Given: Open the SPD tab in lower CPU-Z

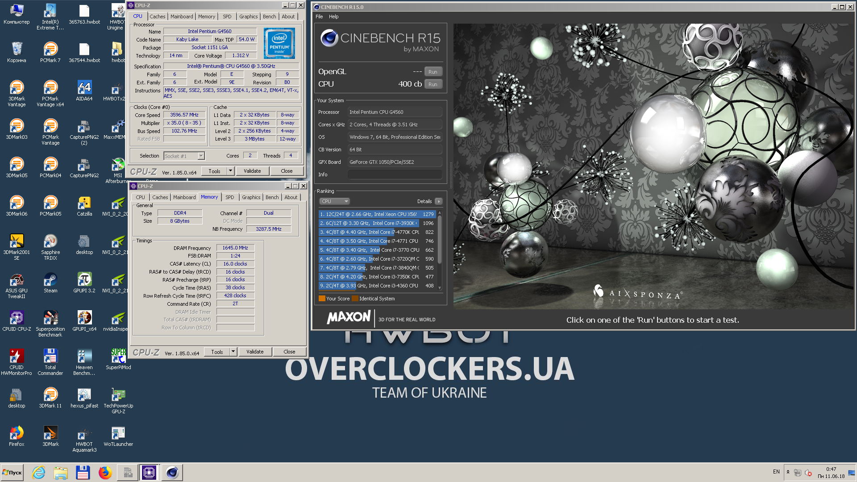Looking at the screenshot, I should 229,197.
